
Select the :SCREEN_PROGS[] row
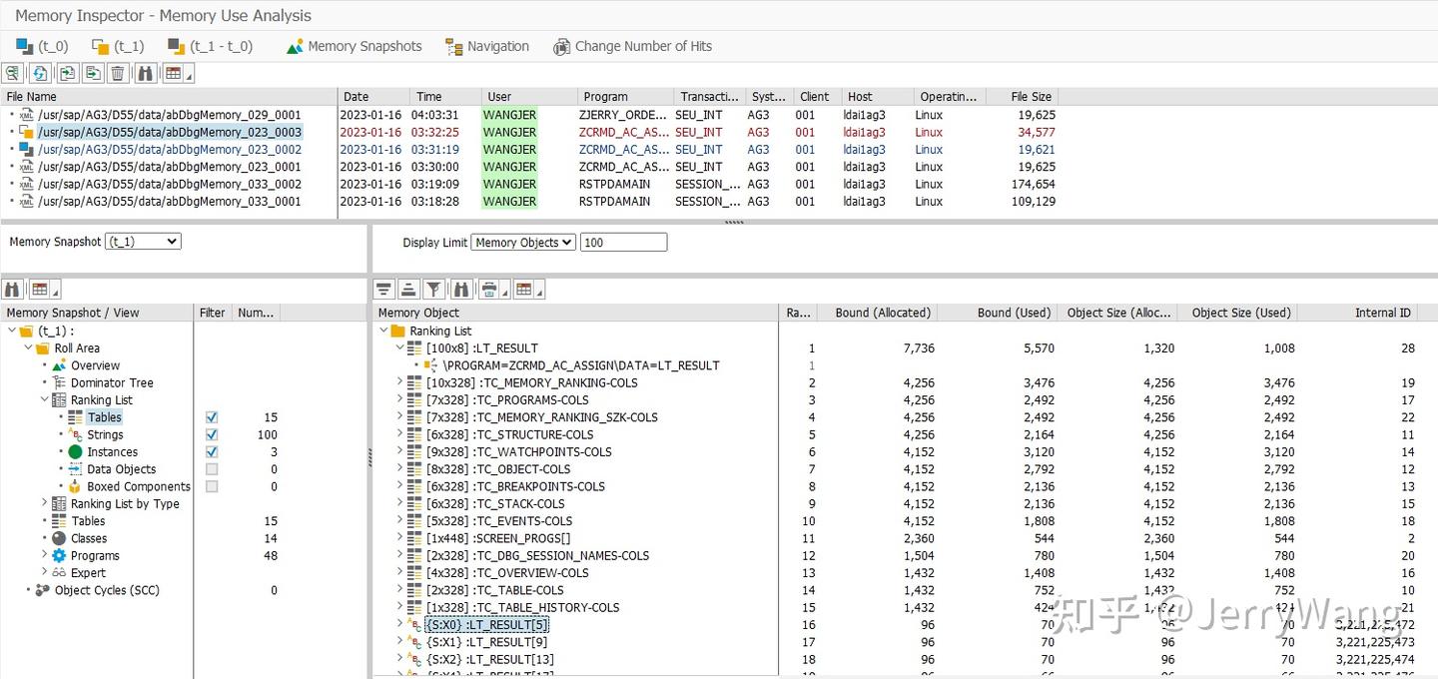498,538
